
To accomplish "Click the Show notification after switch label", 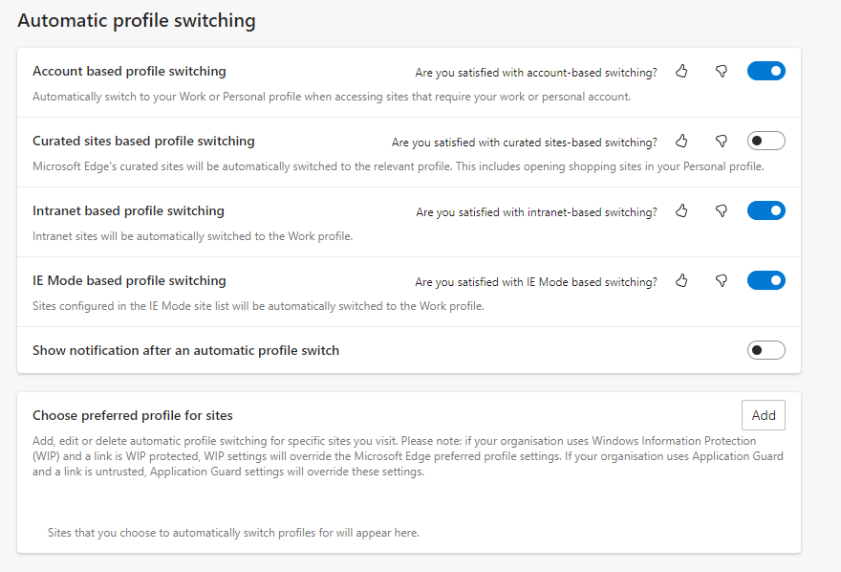I will click(185, 350).
